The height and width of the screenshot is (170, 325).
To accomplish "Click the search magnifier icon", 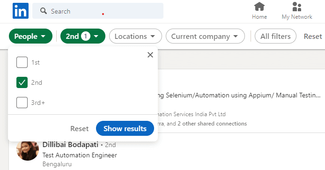I will [x=44, y=11].
